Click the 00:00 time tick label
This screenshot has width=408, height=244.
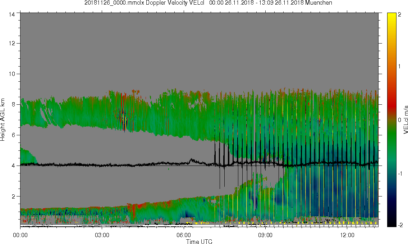click(20, 235)
